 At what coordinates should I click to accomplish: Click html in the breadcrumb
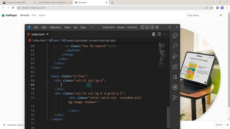pos(56,40)
